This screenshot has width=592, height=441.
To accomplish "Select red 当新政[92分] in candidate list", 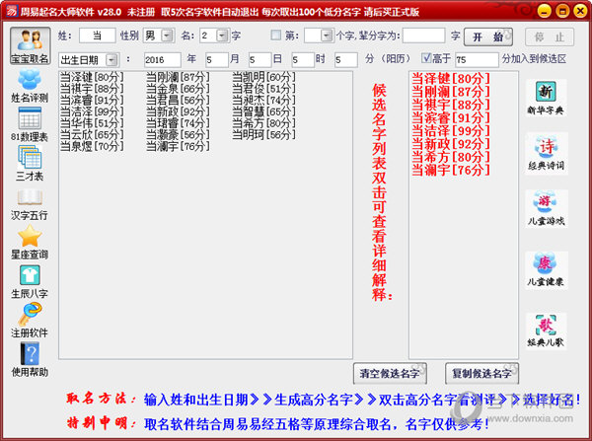I will pos(451,144).
